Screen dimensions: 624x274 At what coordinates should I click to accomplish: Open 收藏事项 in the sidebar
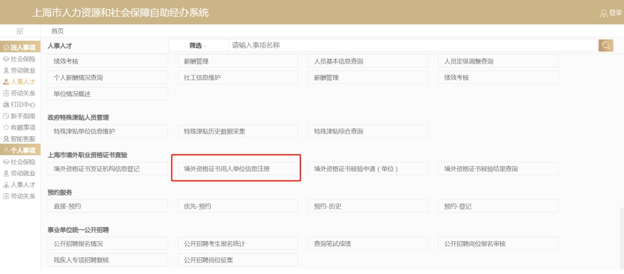(20, 127)
